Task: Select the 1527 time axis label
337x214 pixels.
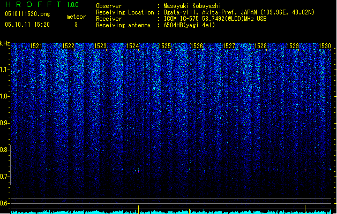Action: click(229, 46)
